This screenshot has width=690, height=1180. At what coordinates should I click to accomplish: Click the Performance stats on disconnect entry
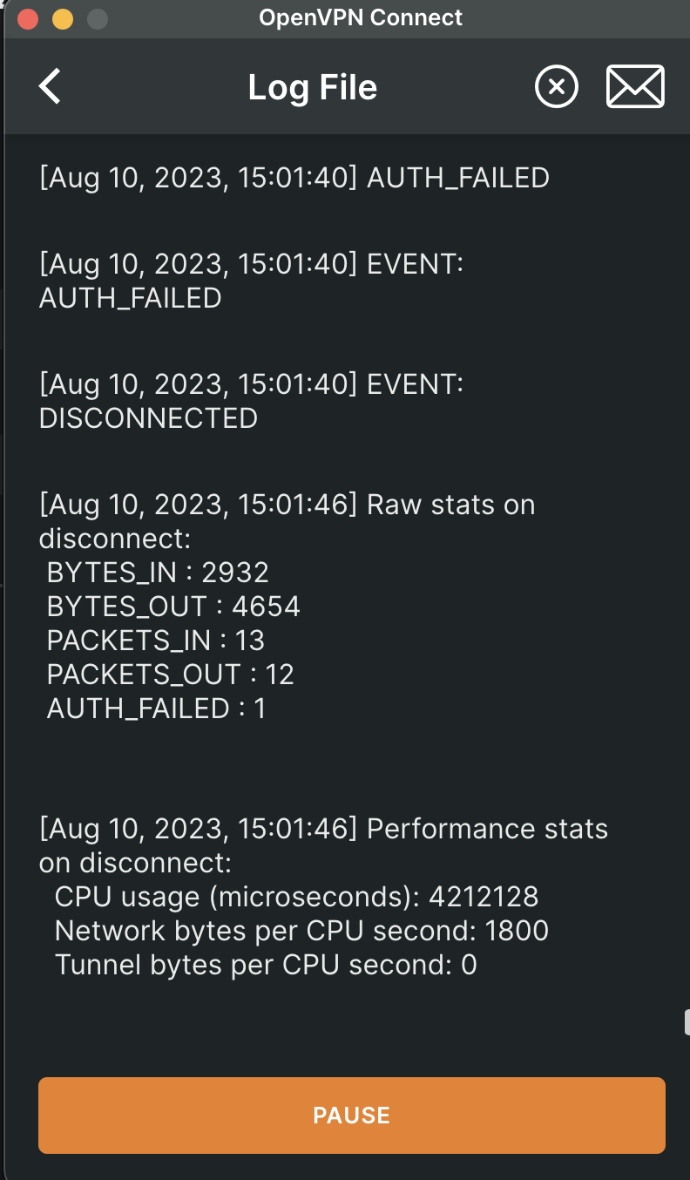coord(323,845)
